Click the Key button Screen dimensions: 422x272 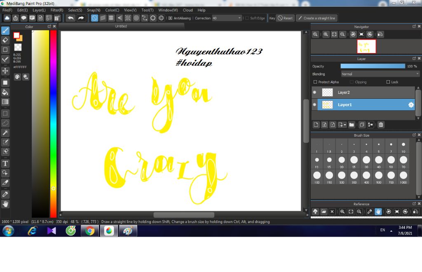tap(272, 18)
